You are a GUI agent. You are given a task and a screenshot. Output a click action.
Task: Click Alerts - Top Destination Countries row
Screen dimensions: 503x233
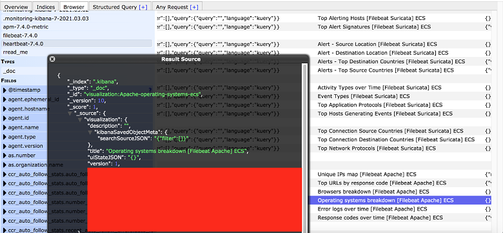coord(391,61)
